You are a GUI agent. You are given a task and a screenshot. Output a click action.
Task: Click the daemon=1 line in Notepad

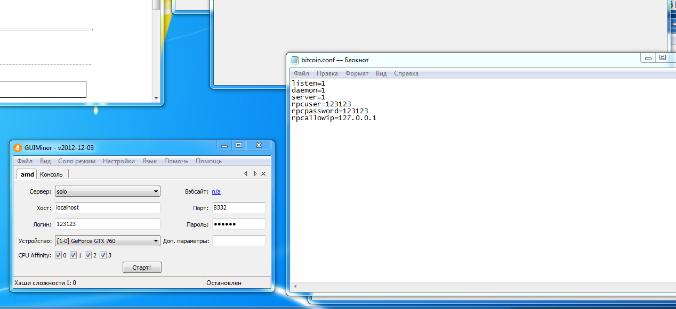(x=308, y=90)
